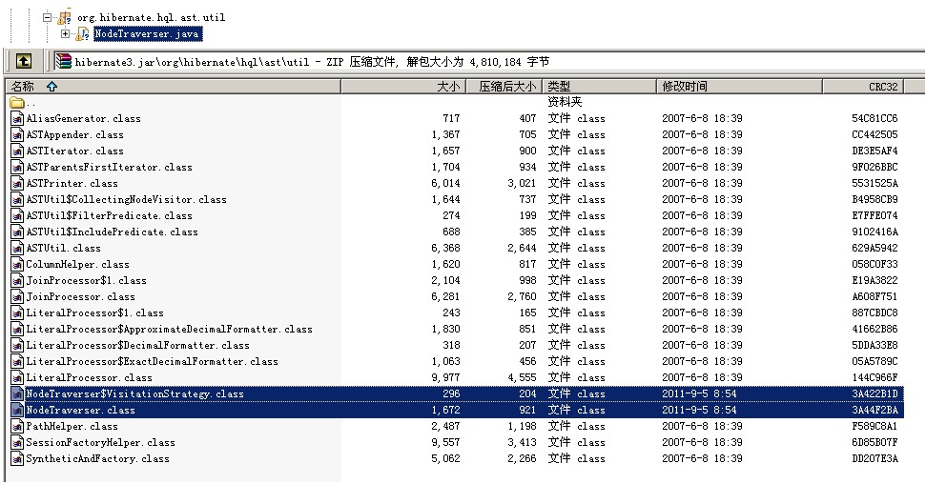This screenshot has width=926, height=484.
Task: Click the PathHelper.class file icon
Action: click(17, 426)
